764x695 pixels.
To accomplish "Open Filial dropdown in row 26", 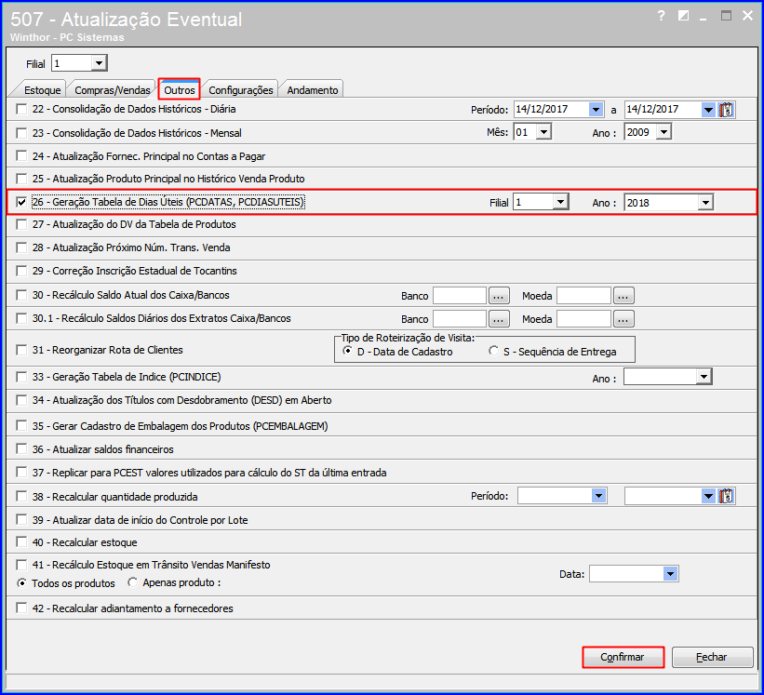I will [560, 202].
